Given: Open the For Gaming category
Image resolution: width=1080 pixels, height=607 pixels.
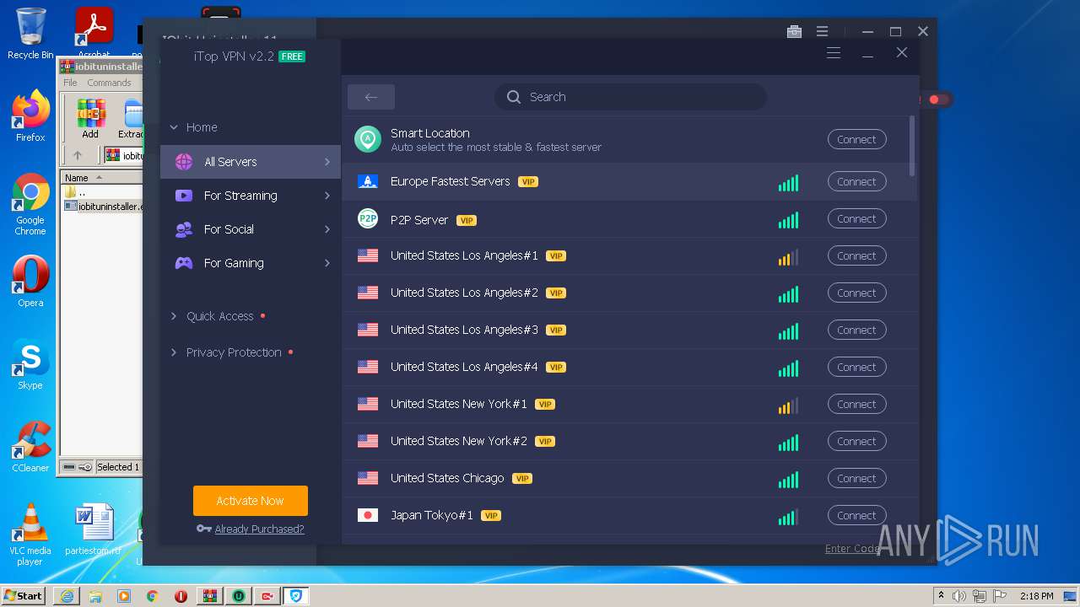Looking at the screenshot, I should [251, 263].
